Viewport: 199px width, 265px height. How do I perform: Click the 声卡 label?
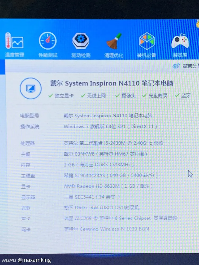[26, 219]
